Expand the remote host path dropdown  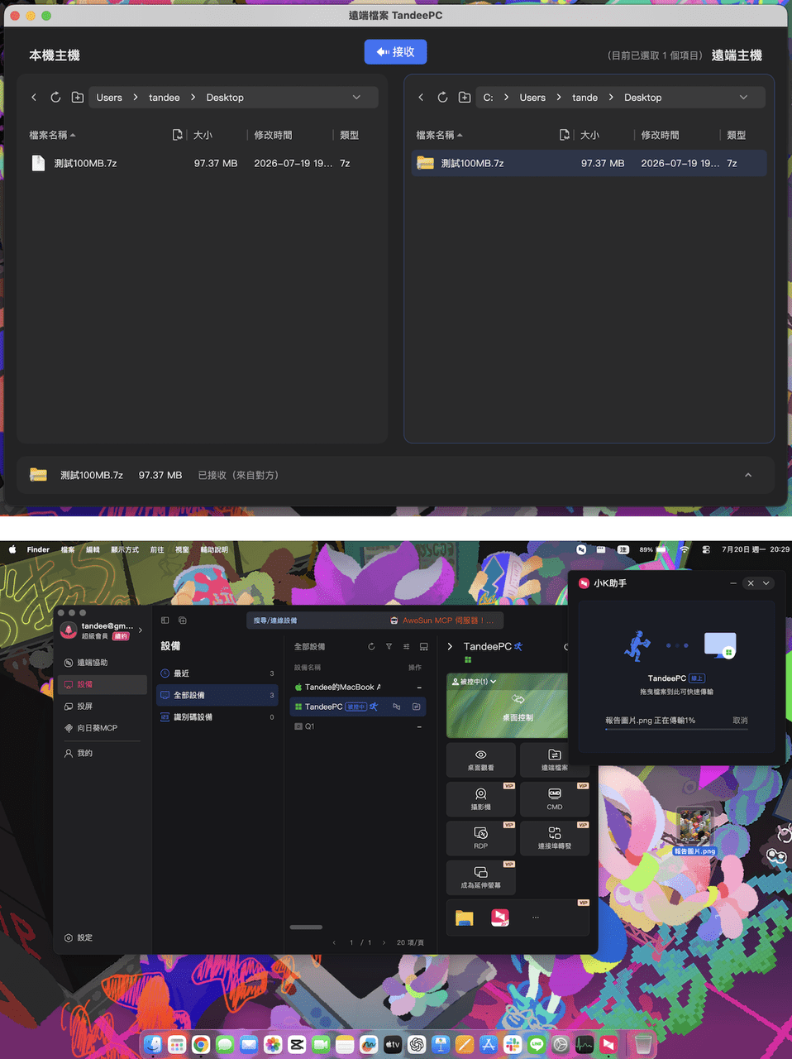pos(743,98)
